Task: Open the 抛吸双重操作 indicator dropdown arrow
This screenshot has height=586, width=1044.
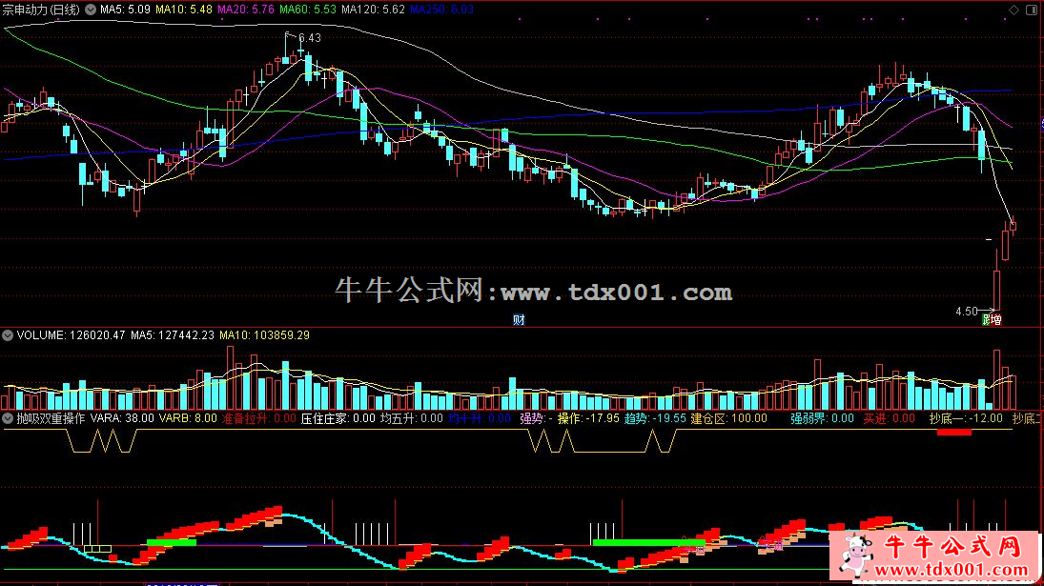Action: click(8, 417)
